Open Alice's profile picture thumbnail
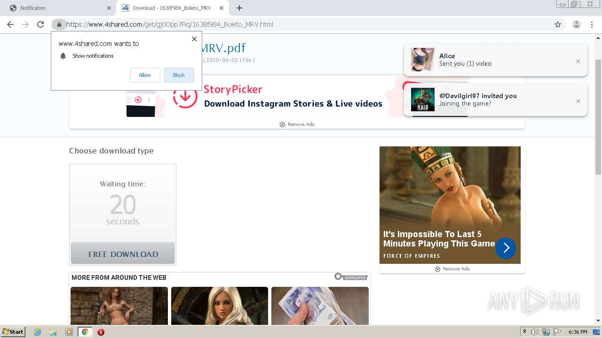Viewport: 602px width, 338px height. (422, 60)
